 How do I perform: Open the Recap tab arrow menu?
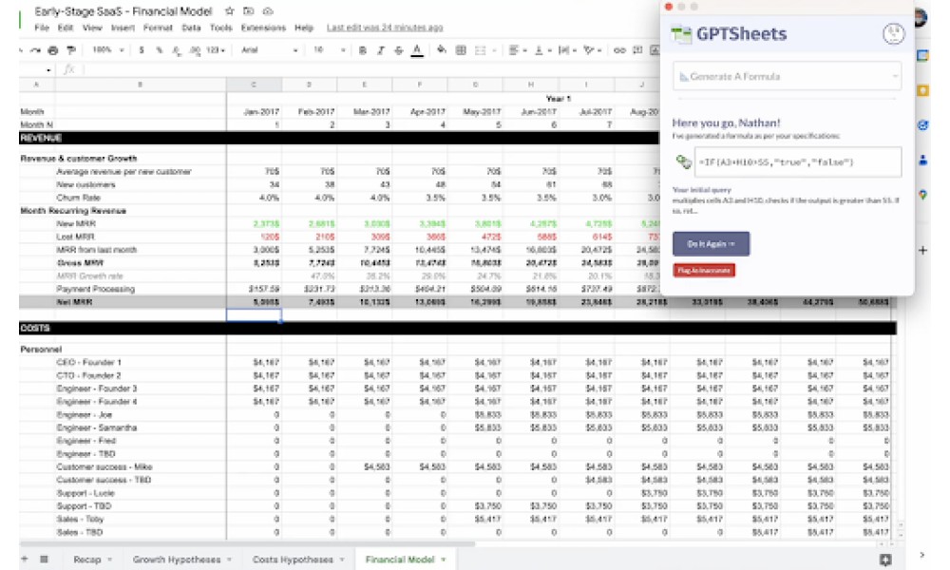[109, 560]
